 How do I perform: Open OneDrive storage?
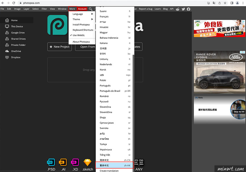(16, 51)
